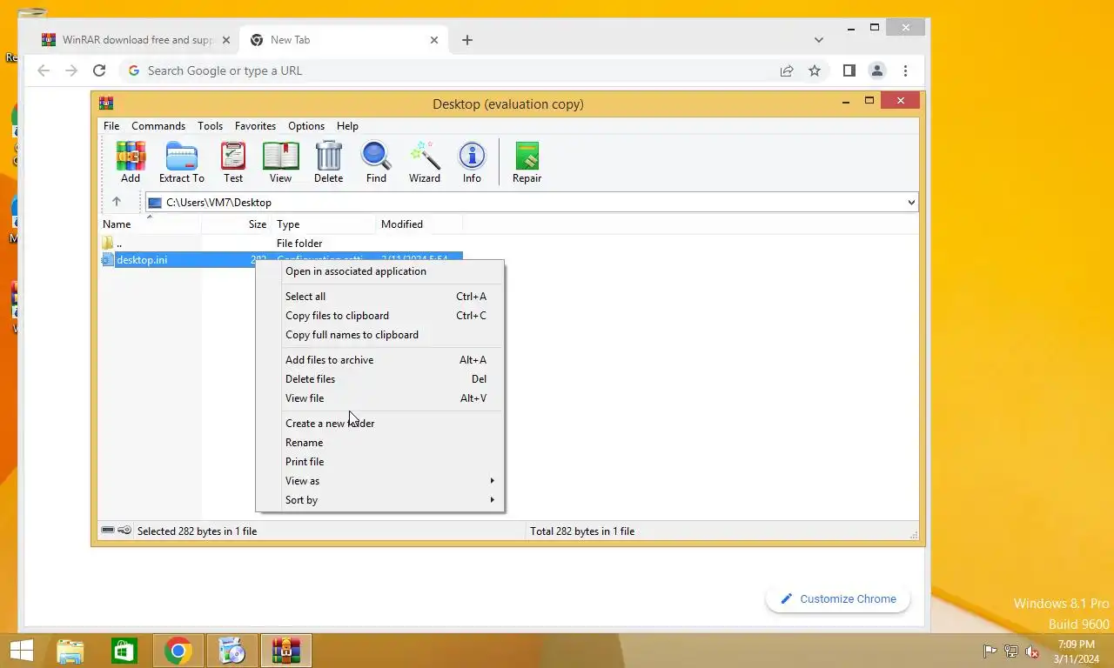
Task: Click the Repair toolbar icon
Action: (527, 163)
